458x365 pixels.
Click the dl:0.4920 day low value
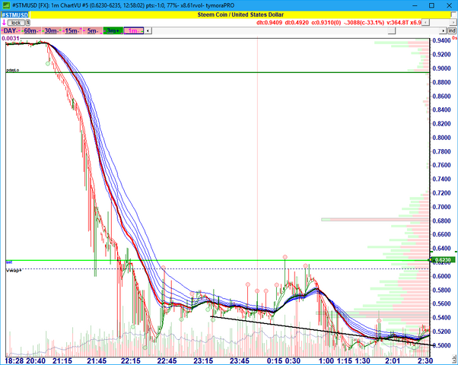pos(297,23)
